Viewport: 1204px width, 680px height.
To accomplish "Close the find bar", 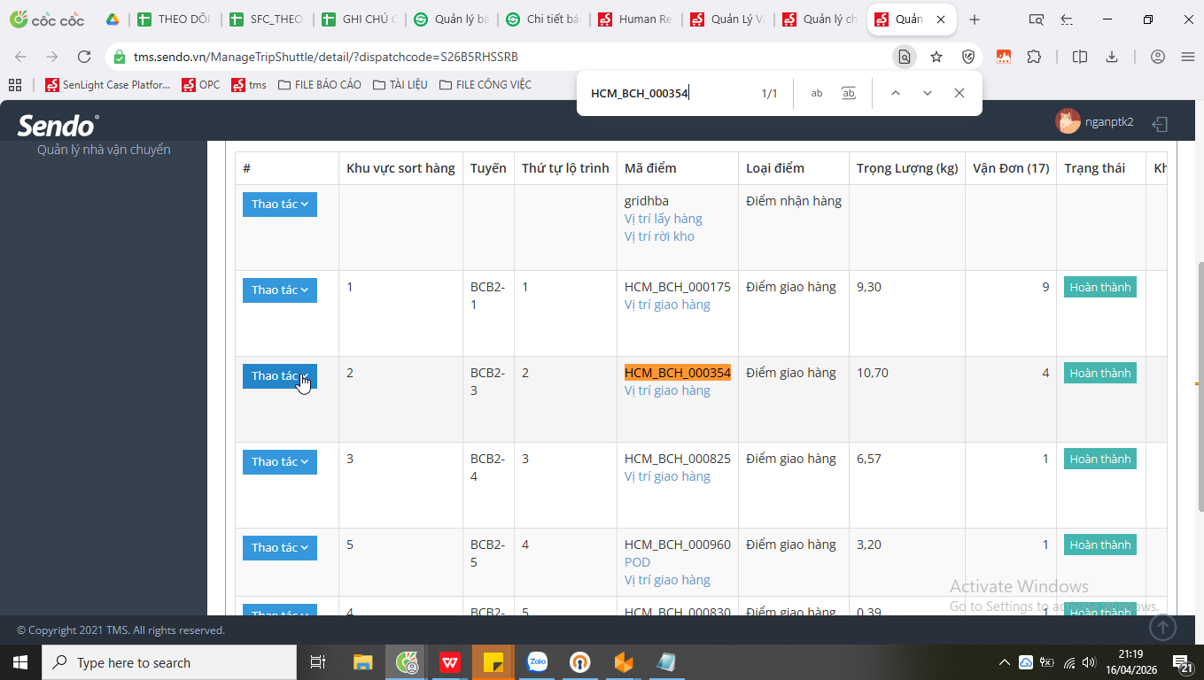I will click(x=959, y=93).
